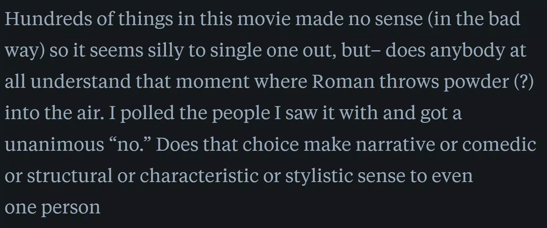This screenshot has height=228, width=547.
Task: Click the quoted word "no."
Action: [130, 144]
